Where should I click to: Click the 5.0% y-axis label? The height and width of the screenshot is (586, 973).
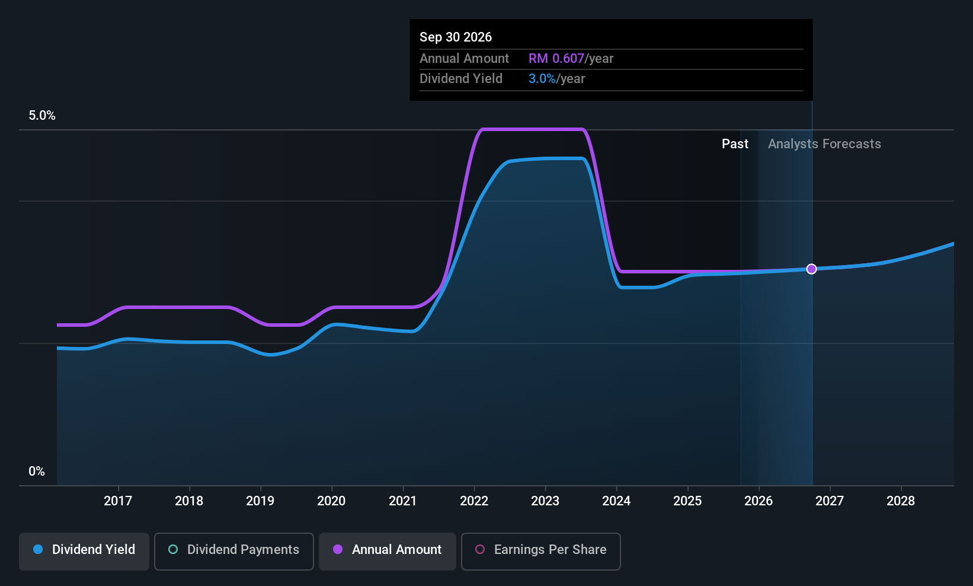point(42,116)
